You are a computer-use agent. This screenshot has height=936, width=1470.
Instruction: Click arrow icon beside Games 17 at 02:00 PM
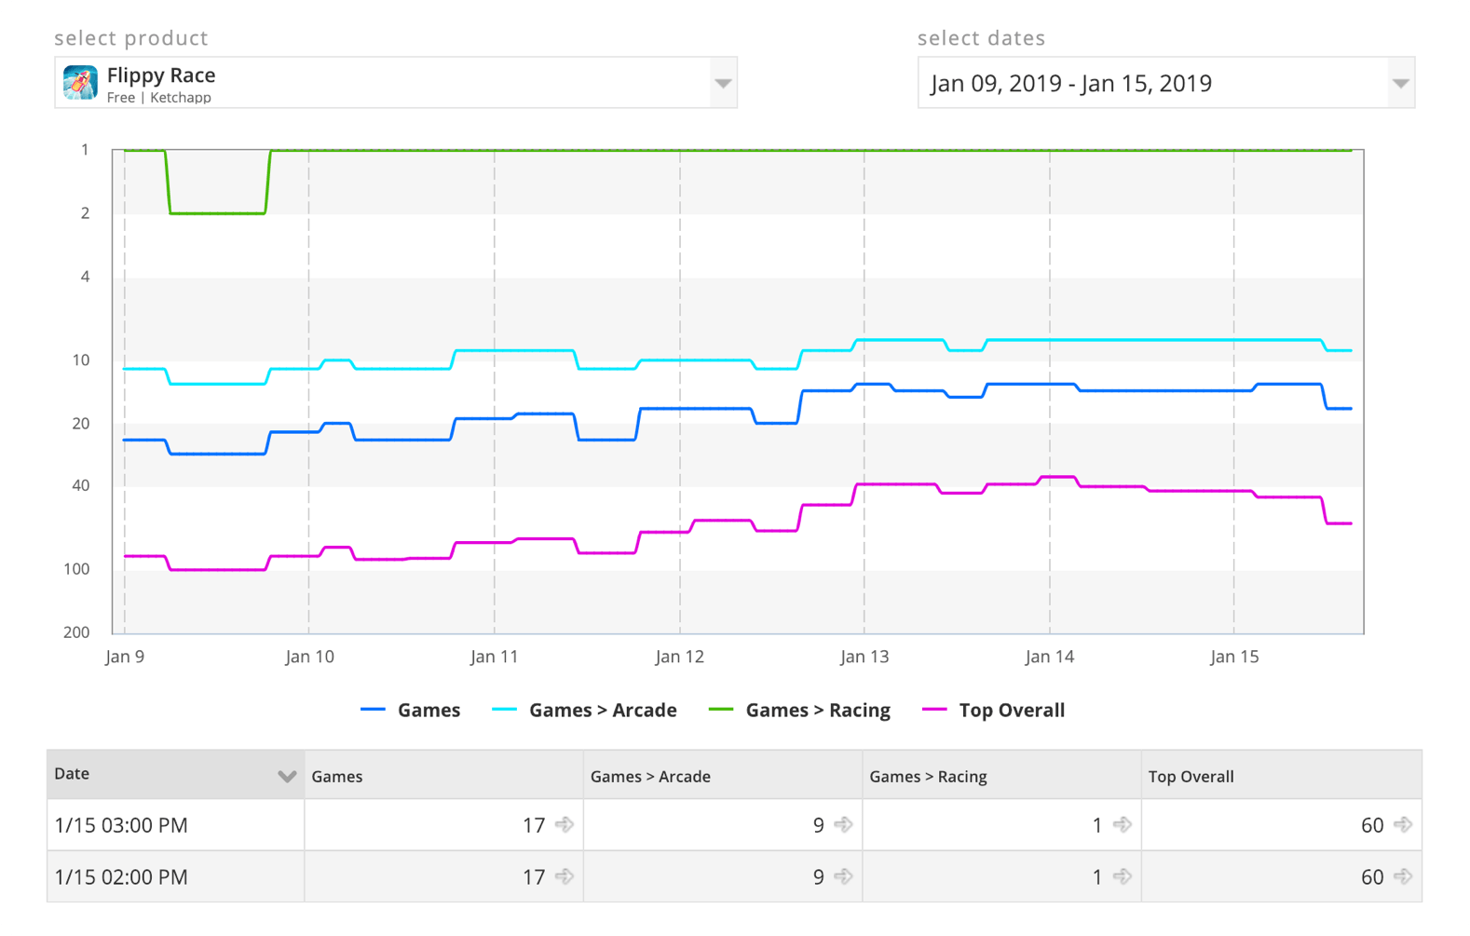point(565,876)
